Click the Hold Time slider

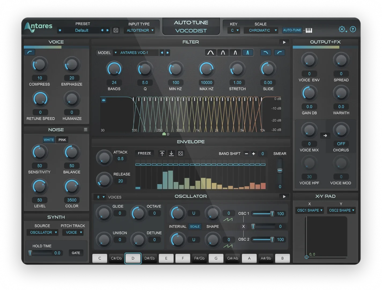click(x=41, y=253)
